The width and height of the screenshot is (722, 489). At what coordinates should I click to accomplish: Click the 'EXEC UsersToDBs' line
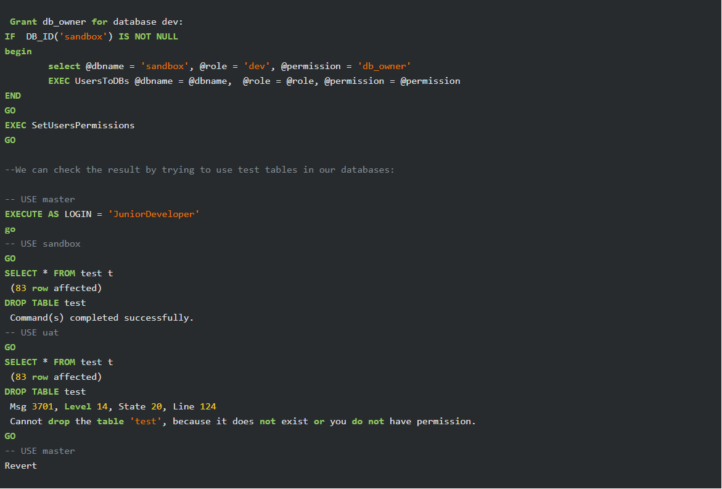[x=254, y=81]
